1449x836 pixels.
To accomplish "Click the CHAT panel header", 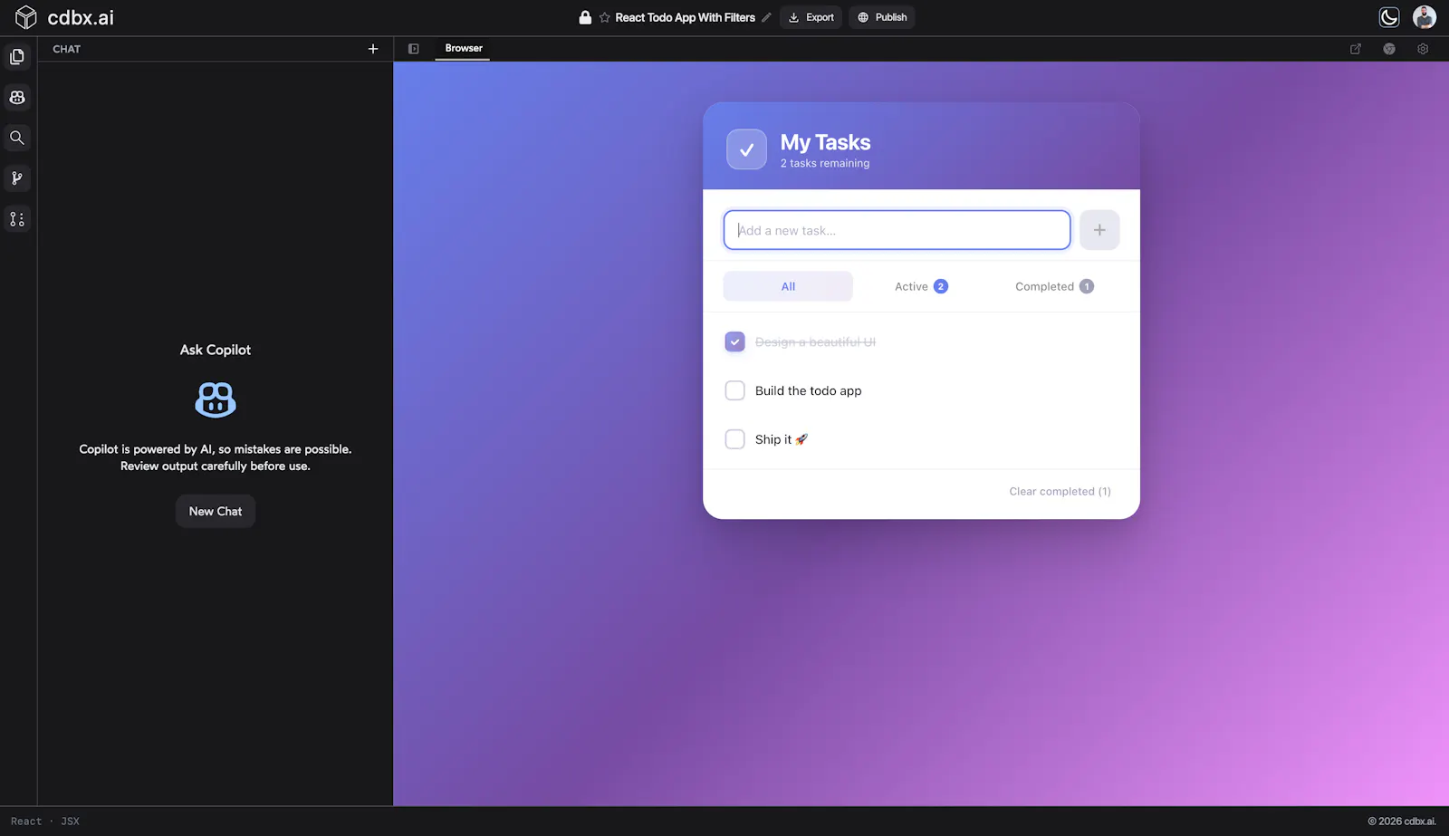I will [x=67, y=49].
